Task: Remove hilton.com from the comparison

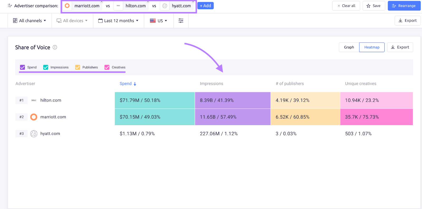Action: click(x=148, y=2)
